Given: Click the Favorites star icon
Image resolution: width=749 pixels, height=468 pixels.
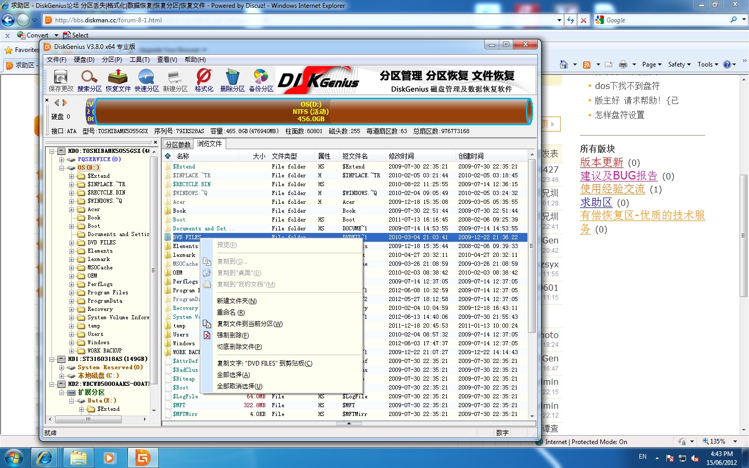Looking at the screenshot, I should click(x=8, y=50).
